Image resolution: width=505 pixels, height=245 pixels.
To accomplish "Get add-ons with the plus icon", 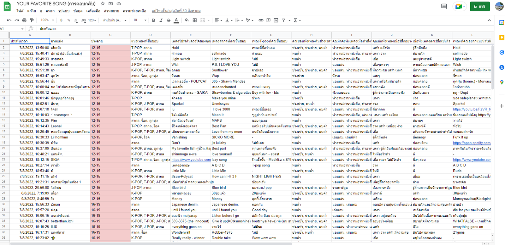I will 502,106.
